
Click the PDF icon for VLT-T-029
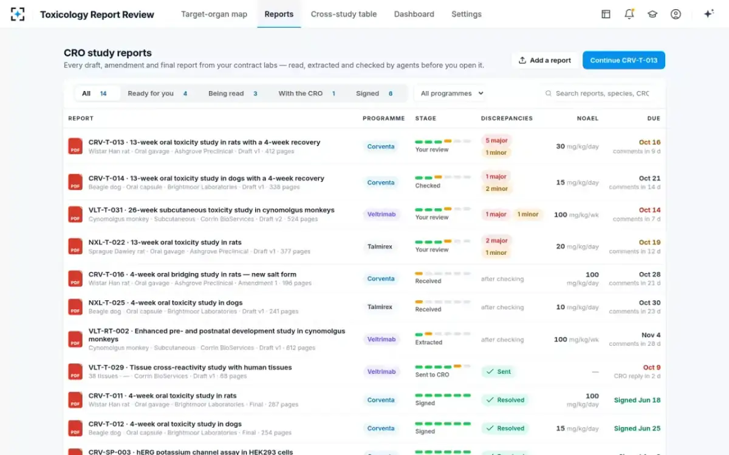point(75,371)
